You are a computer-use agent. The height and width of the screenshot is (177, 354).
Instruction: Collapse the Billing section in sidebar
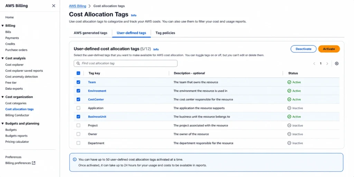pyautogui.click(x=3, y=26)
